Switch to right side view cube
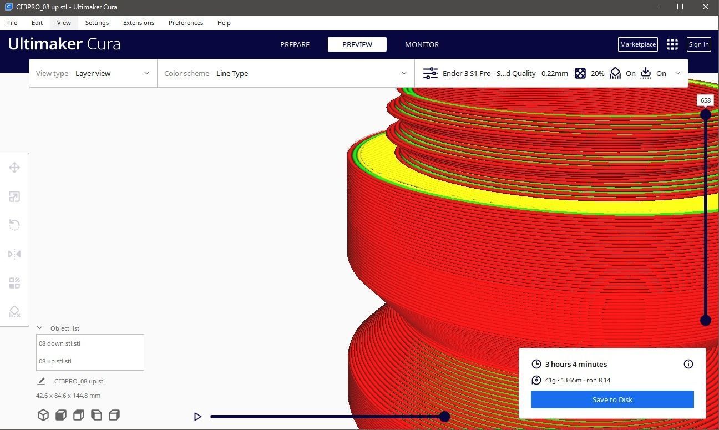Viewport: 719px width, 430px height. tap(114, 415)
